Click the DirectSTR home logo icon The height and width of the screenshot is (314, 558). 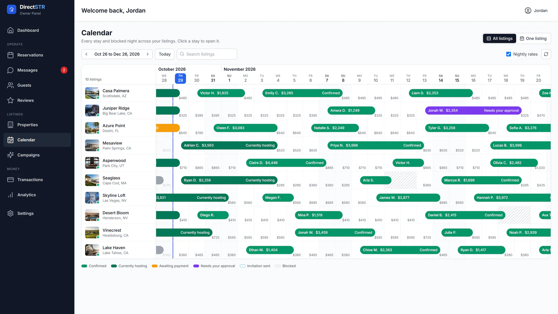coord(11,10)
